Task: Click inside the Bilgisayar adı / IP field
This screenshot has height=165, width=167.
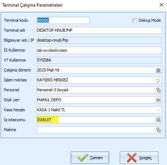Action: pos(99,40)
